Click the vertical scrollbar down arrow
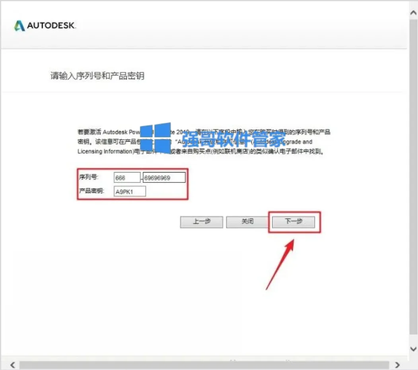Viewport: 418px width, 370px height. point(414,349)
